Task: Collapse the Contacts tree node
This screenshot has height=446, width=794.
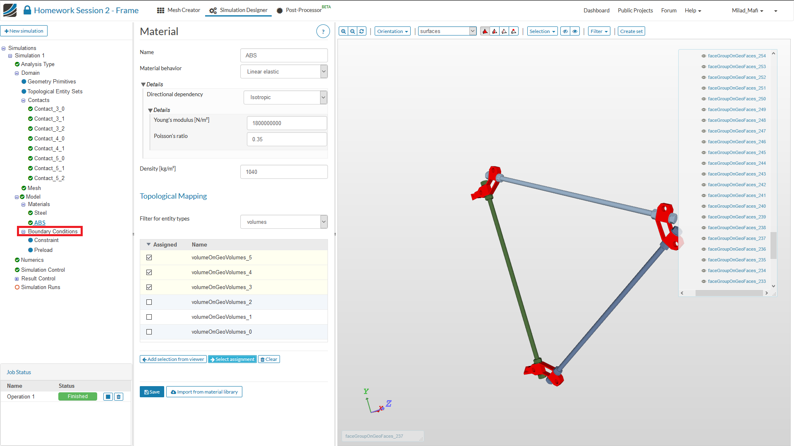Action: pos(24,100)
